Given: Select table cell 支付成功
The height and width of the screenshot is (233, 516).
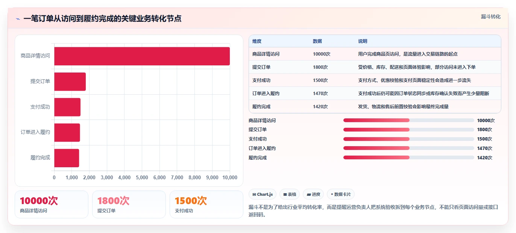Looking at the screenshot, I should tap(261, 80).
